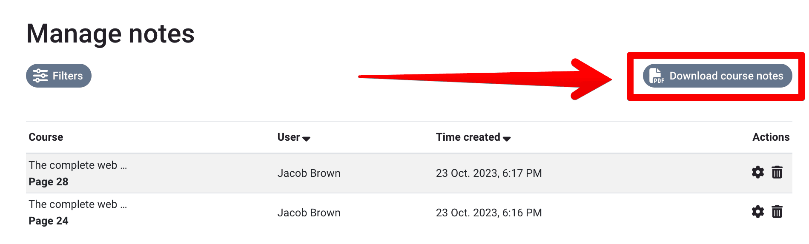809x244 pixels.
Task: Download course notes as PDF
Action: 717,76
